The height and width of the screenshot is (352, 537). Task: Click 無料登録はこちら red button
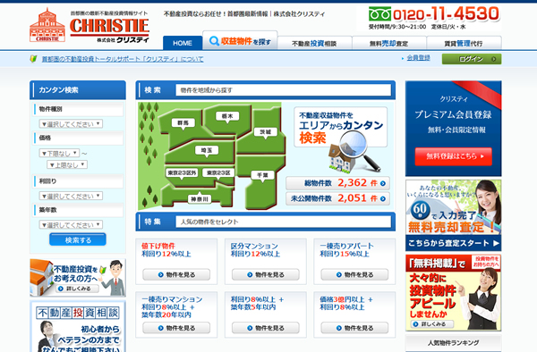pyautogui.click(x=454, y=156)
